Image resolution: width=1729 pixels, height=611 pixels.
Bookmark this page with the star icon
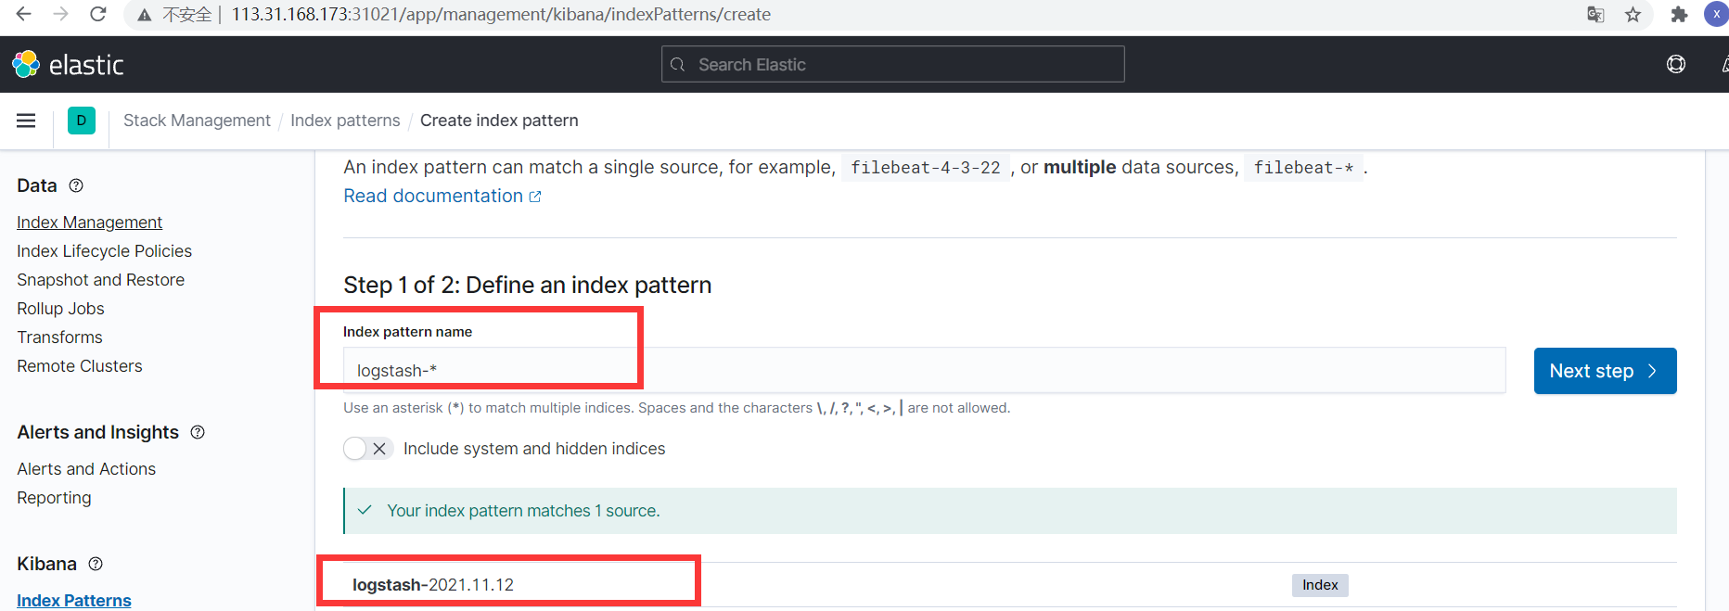point(1633,14)
